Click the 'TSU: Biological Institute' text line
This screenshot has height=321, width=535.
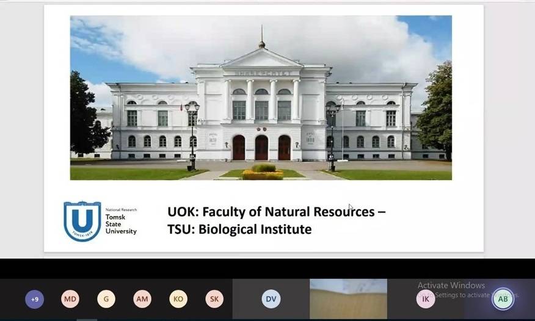point(239,229)
